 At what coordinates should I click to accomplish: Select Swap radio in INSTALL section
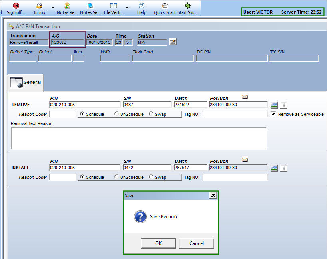[151, 177]
